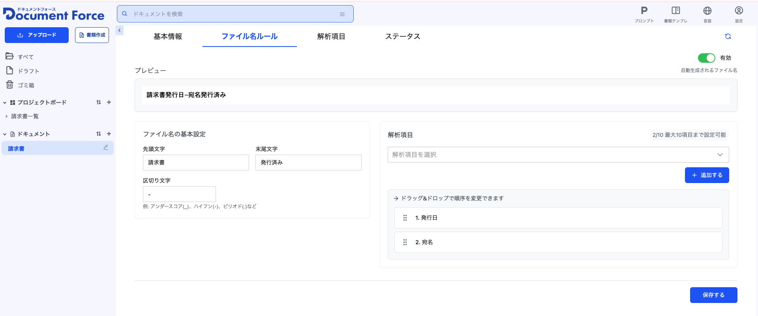Viewport: 758px width, 316px height.
Task: Click the search magnifier icon
Action: click(x=124, y=14)
